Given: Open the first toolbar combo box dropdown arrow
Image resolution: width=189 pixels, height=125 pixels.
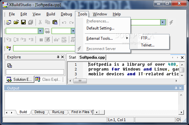Looking at the screenshot, I should click(x=40, y=31).
